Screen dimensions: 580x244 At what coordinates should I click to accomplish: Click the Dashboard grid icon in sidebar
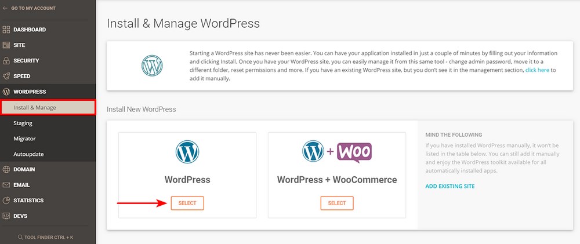tap(6, 30)
